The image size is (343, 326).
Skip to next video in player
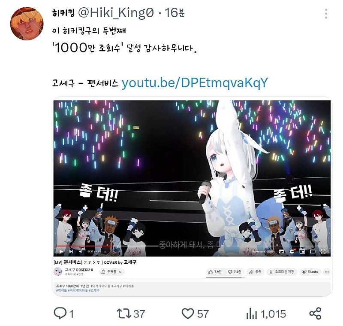(x=71, y=251)
